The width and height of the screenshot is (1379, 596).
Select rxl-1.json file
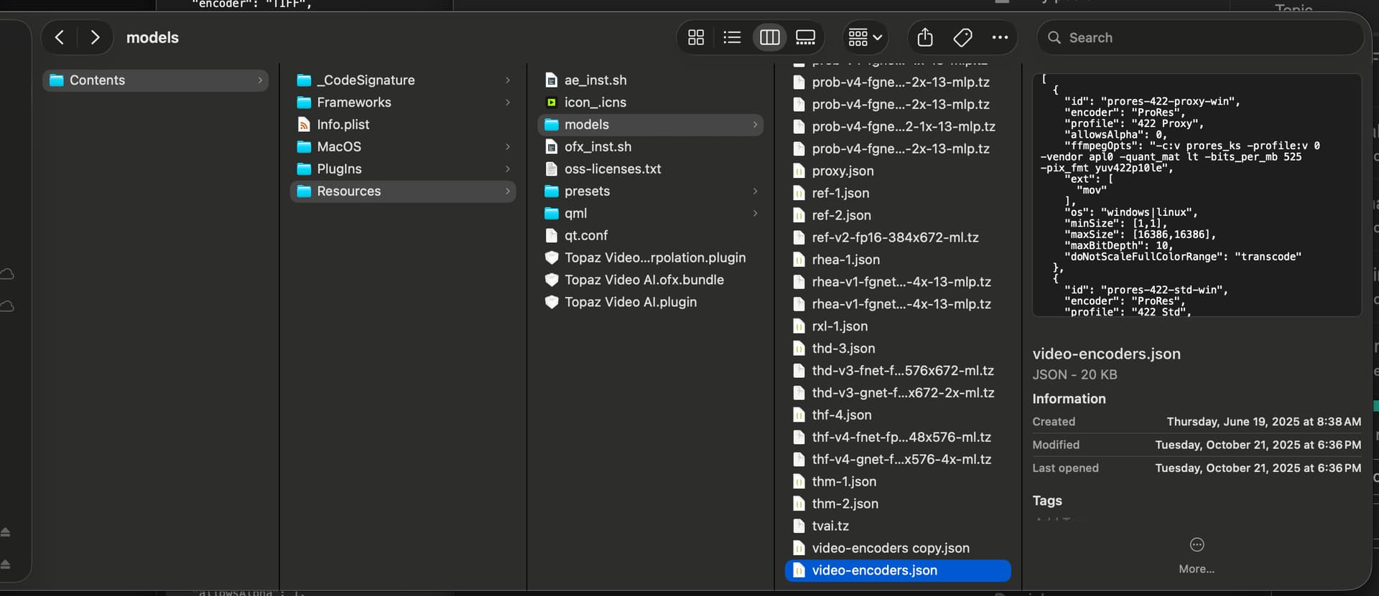[x=898, y=327]
